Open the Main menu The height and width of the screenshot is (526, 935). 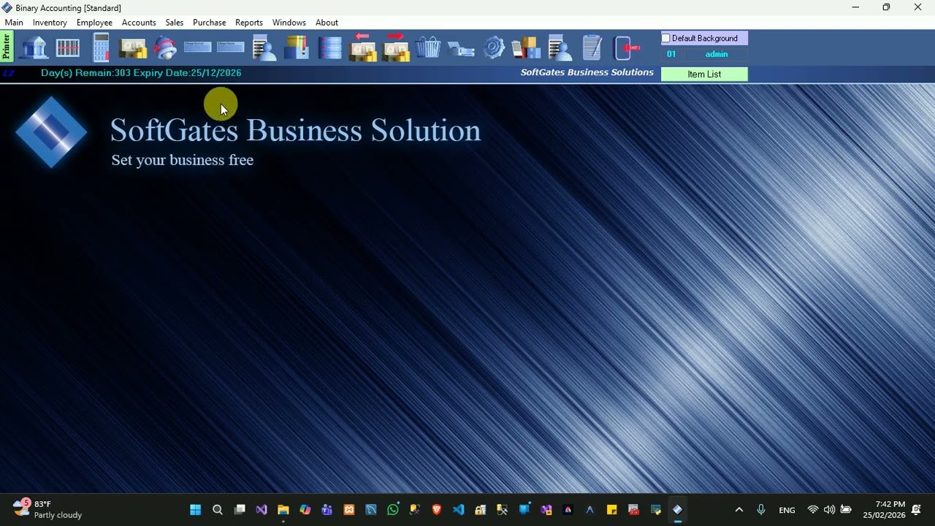click(14, 23)
